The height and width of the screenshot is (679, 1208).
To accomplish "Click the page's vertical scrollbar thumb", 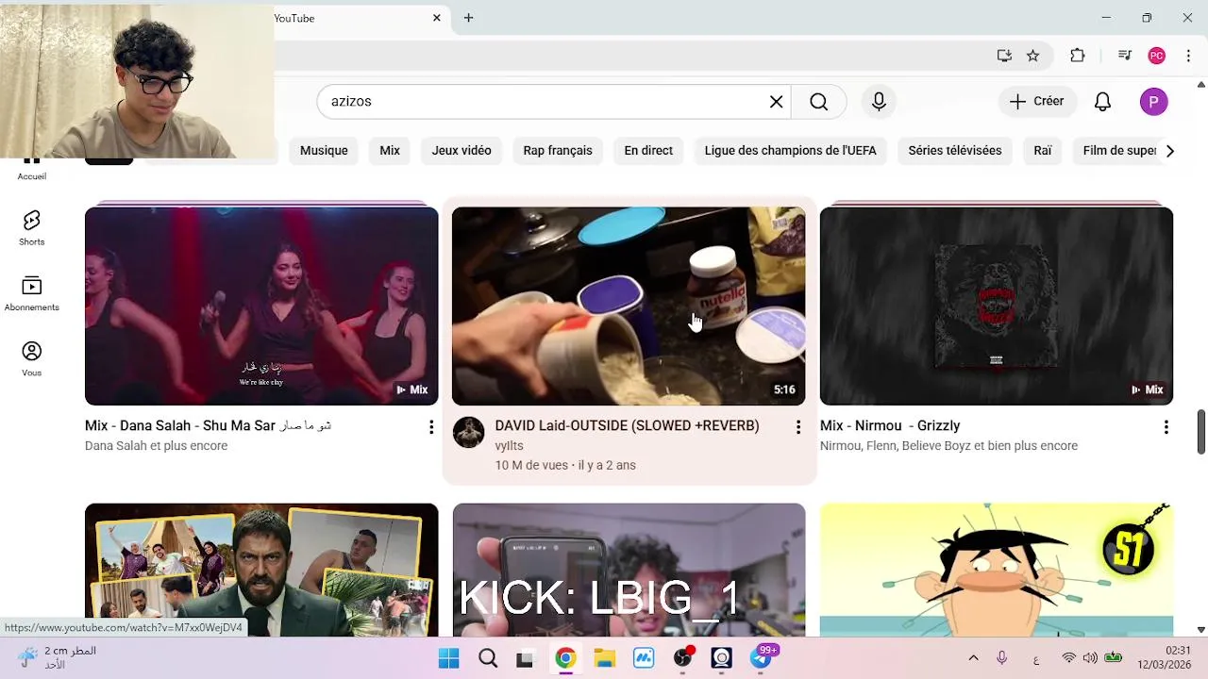I will [1200, 431].
